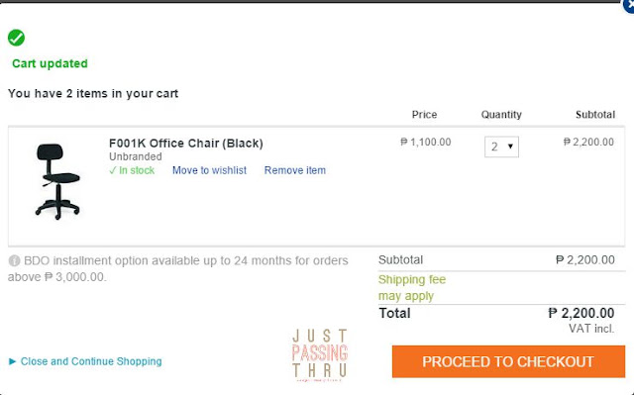Image resolution: width=634 pixels, height=395 pixels.
Task: Open the quantity dropdown showing 2
Action: point(501,147)
